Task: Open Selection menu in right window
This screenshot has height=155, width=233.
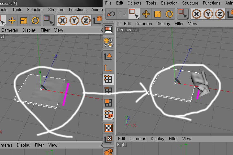Action: click(169, 3)
